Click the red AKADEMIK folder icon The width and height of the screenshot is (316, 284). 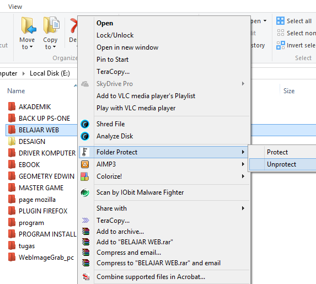point(12,106)
